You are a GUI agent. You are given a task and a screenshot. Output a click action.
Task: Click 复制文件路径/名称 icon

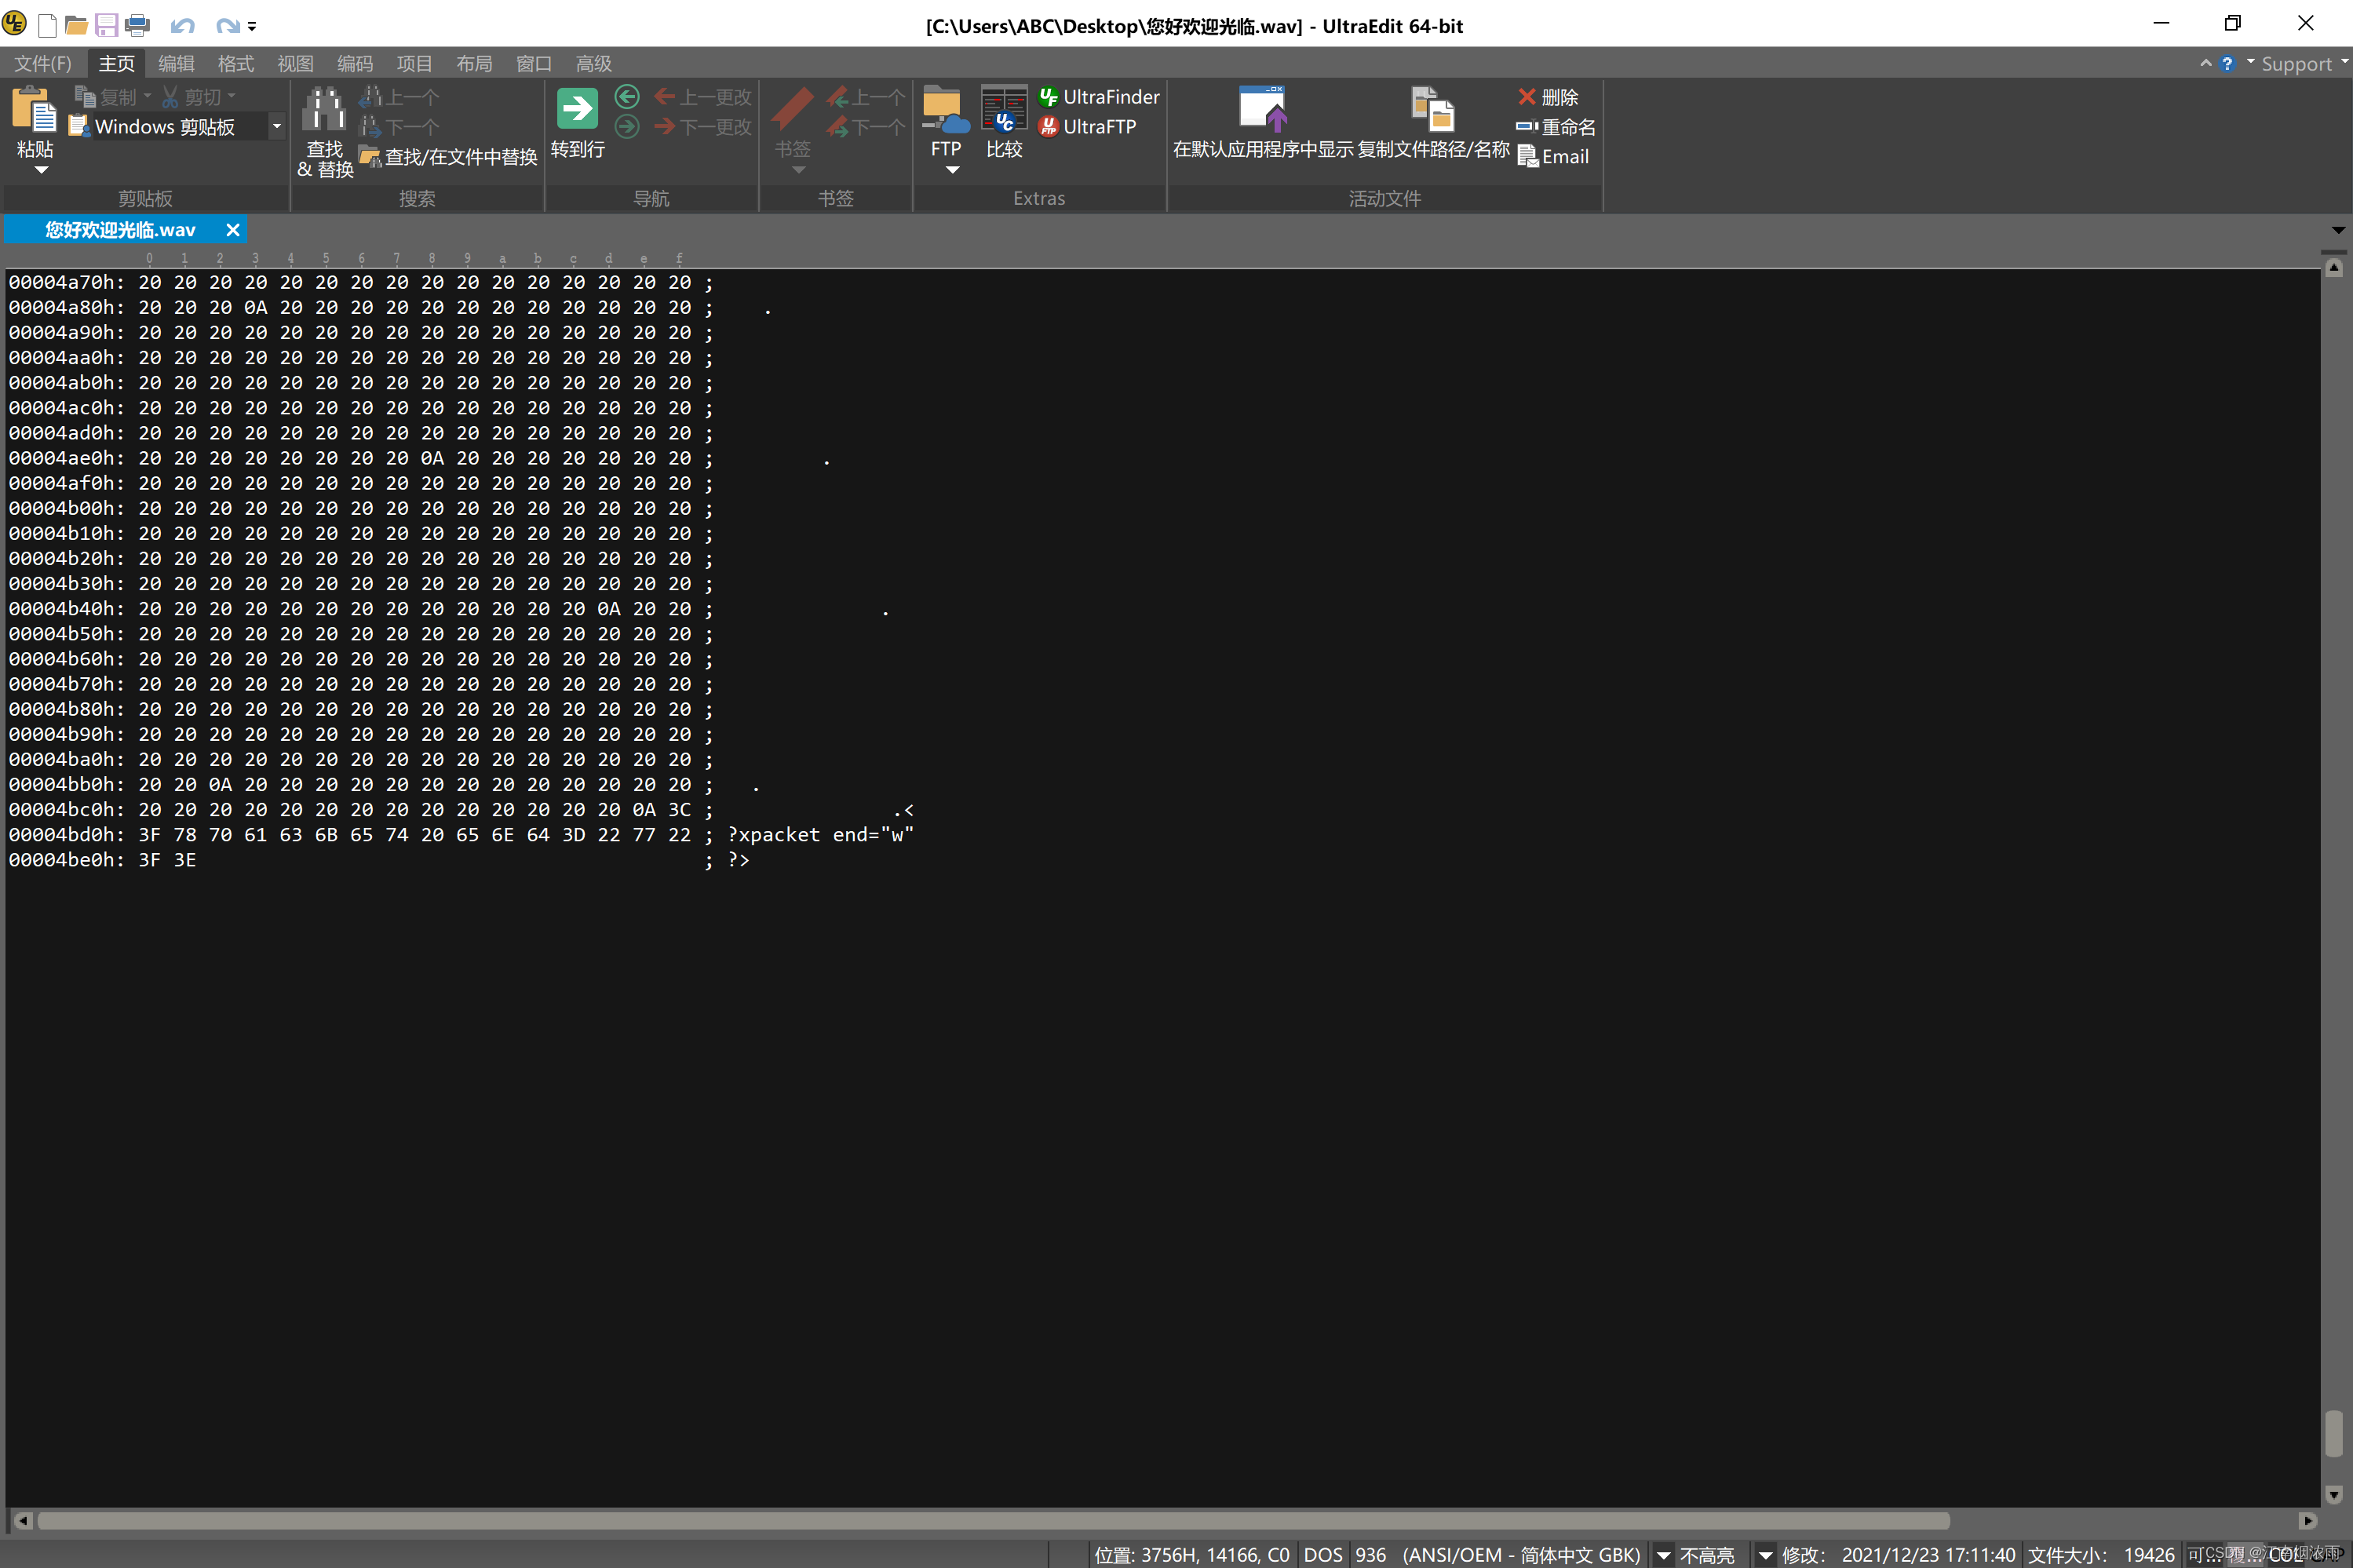coord(1432,108)
